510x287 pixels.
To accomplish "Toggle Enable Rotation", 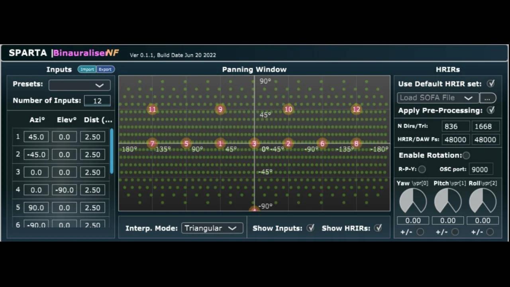I will pos(466,155).
